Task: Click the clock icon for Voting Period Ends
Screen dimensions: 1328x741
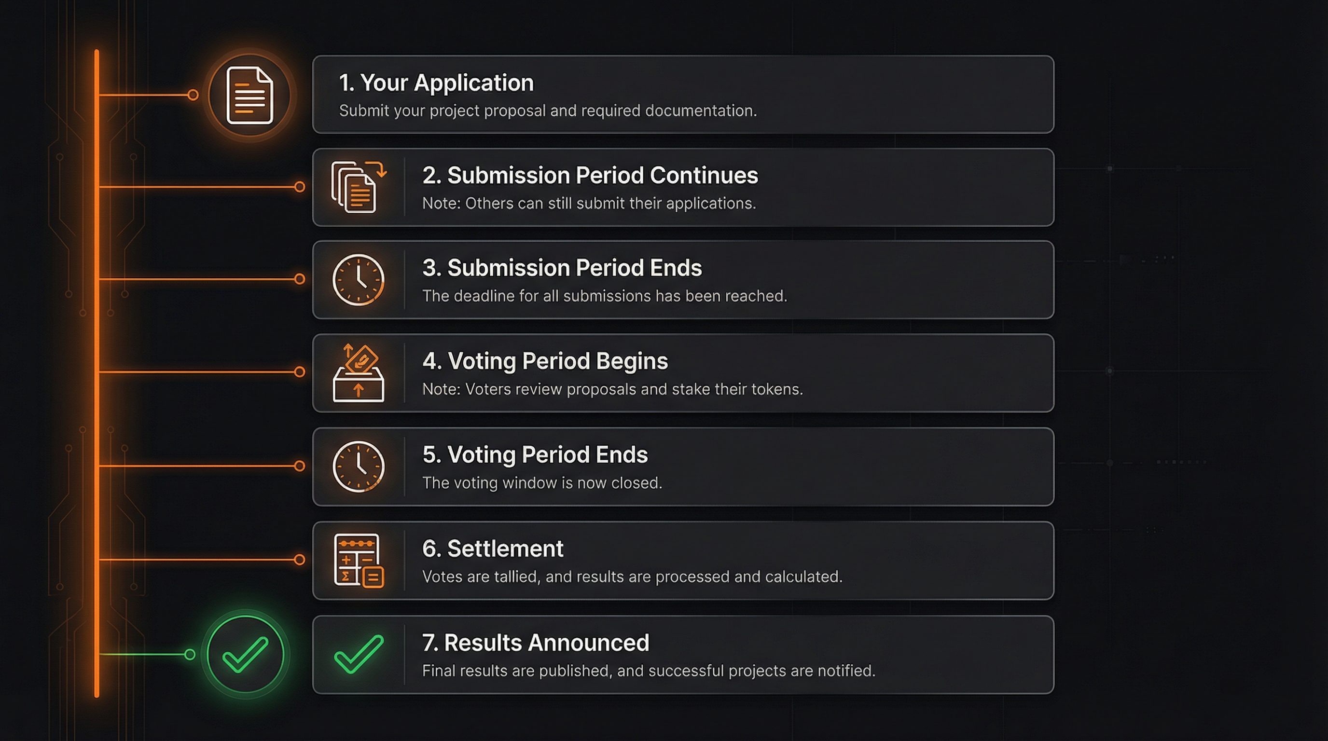Action: tap(358, 467)
